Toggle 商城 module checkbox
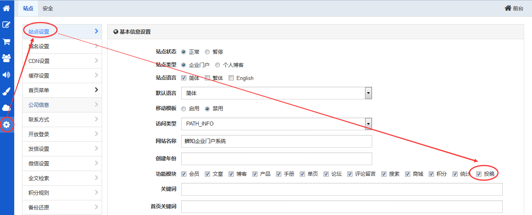 [407, 174]
